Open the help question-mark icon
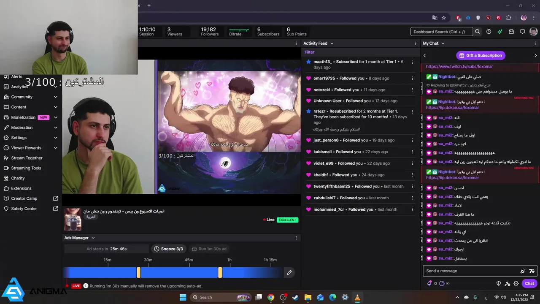This screenshot has width=540, height=304. point(489,32)
